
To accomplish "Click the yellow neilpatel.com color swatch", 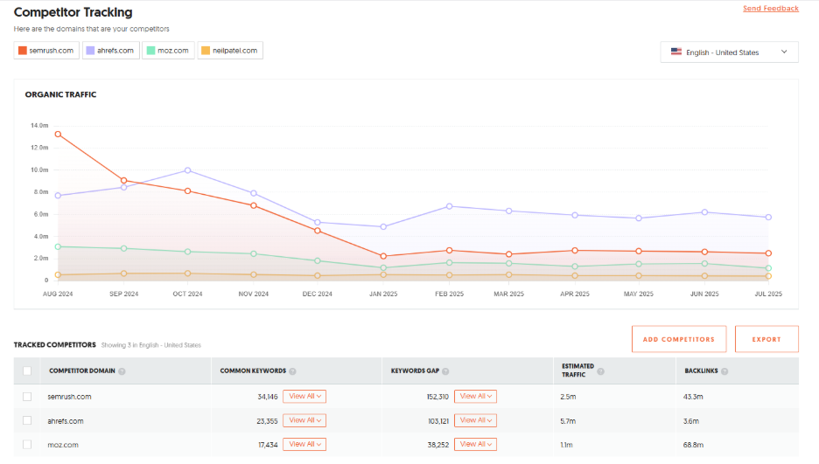I will (x=206, y=51).
